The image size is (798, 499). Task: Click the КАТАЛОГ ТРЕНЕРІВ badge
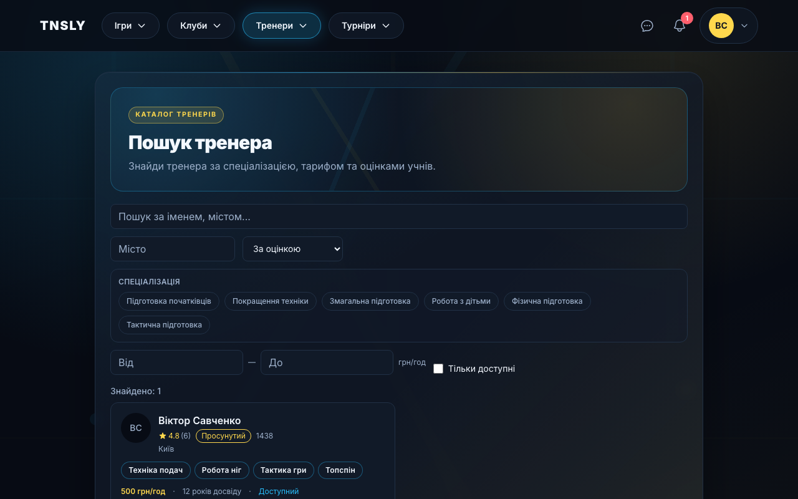[176, 115]
